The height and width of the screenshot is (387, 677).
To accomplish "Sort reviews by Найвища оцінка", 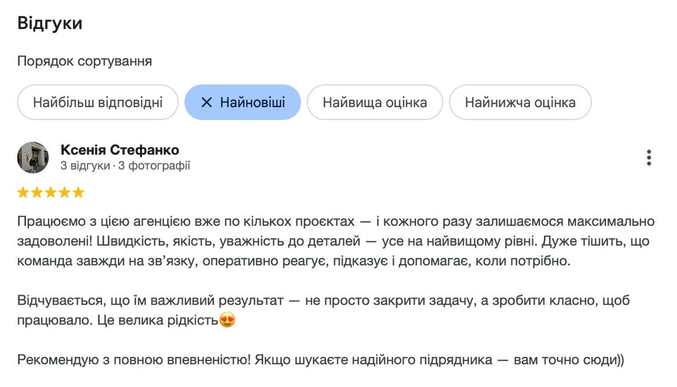I will click(x=374, y=103).
